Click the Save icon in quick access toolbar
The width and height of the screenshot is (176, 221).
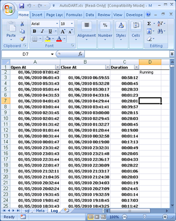pyautogui.click(x=21, y=6)
